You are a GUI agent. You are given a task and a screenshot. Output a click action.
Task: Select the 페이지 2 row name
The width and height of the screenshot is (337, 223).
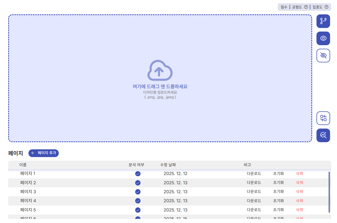point(28,183)
